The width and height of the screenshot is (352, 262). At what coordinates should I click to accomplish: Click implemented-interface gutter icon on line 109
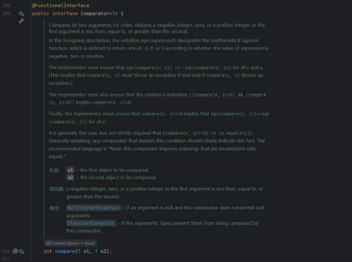[x=21, y=13]
